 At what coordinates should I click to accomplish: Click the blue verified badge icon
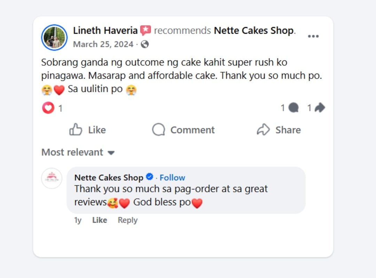tap(149, 177)
